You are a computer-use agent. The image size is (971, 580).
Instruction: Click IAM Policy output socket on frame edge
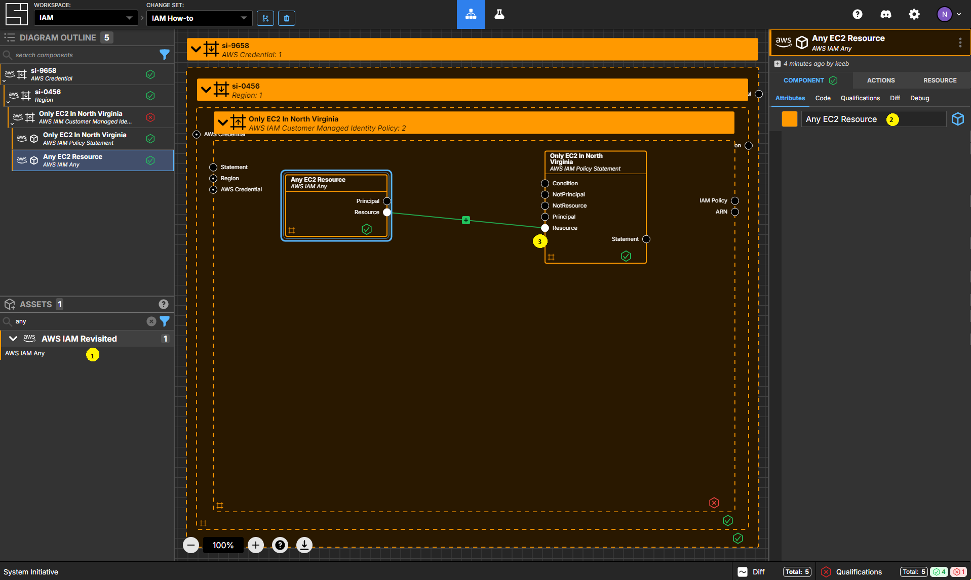pos(735,201)
